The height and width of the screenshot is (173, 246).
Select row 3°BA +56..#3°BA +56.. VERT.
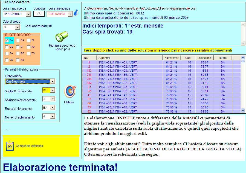point(161,75)
